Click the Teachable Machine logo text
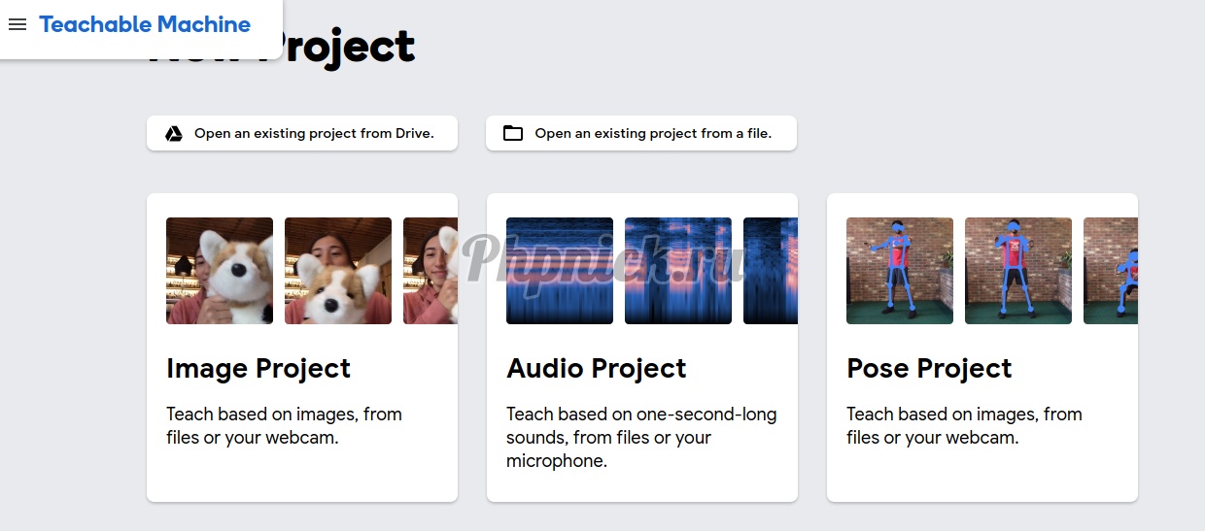This screenshot has height=531, width=1205. (145, 24)
